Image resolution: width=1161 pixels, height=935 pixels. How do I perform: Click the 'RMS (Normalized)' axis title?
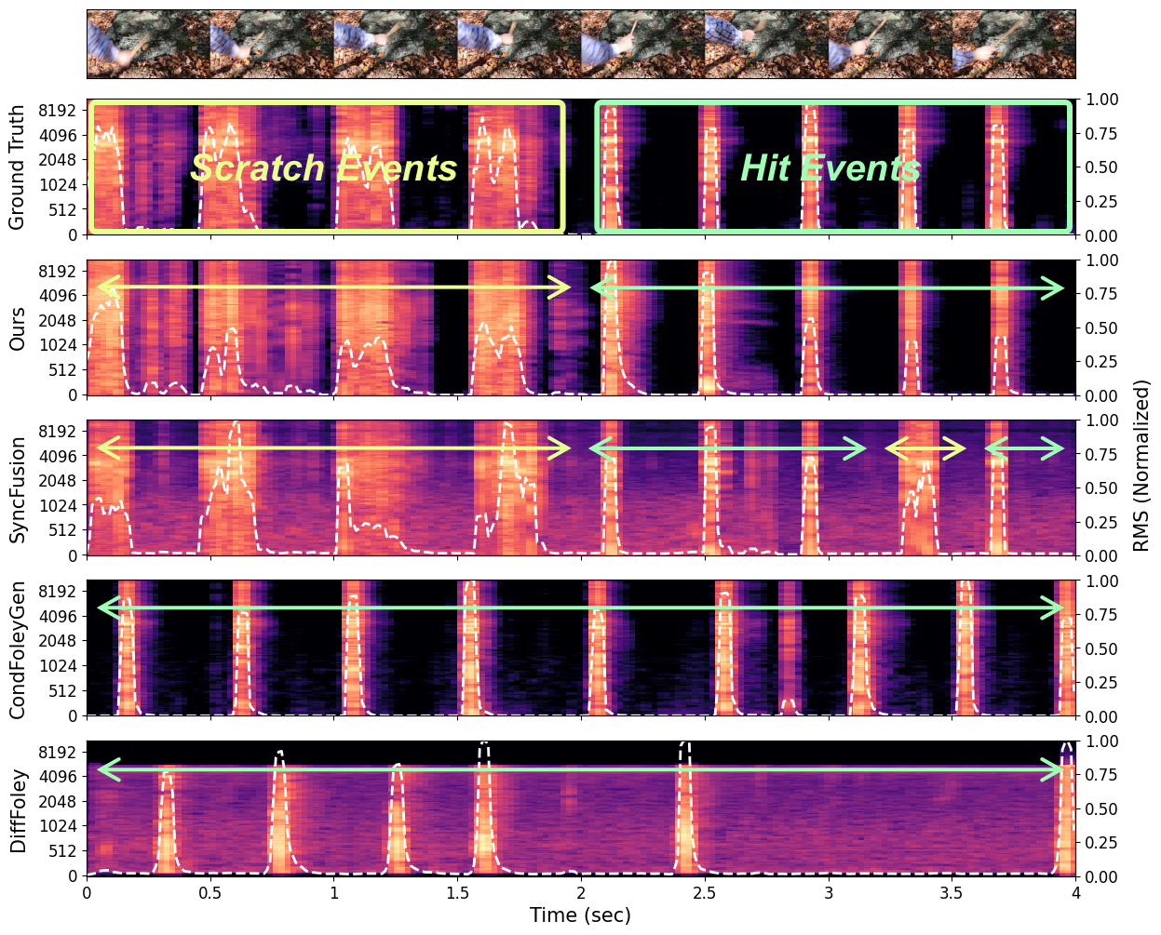[1142, 465]
